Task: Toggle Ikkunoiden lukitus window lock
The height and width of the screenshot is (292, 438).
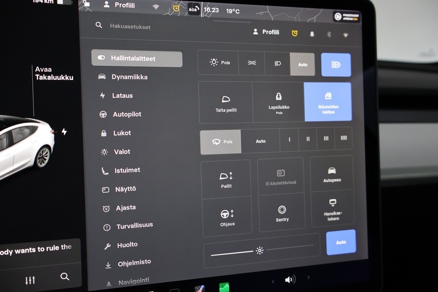Action: pyautogui.click(x=328, y=102)
